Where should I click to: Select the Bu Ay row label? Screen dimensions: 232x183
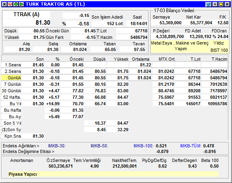15,117
